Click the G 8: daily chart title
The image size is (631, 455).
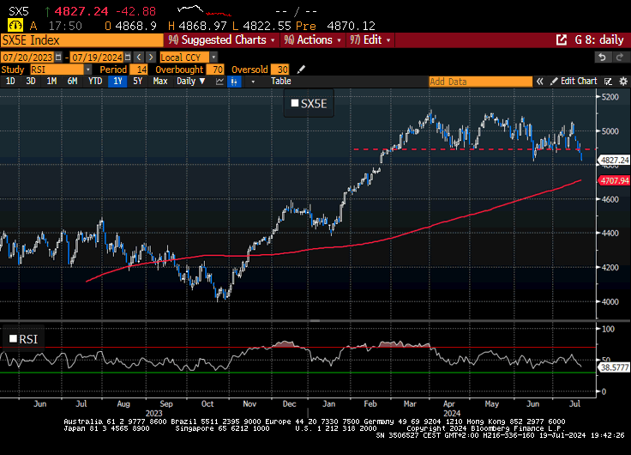click(x=598, y=39)
